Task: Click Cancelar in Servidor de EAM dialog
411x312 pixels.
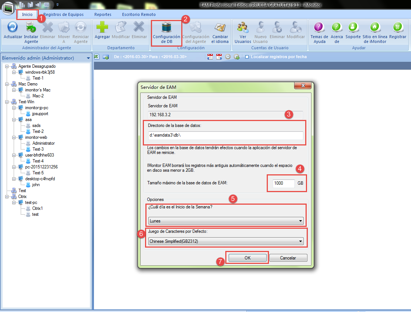Action: click(x=288, y=258)
